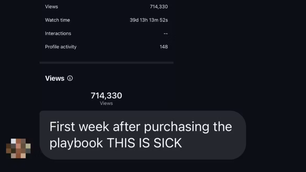
Task: Click the words First week in the message
Action: coord(79,127)
